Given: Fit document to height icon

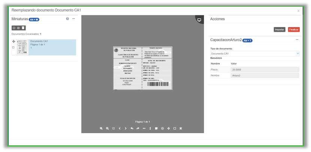Looking at the screenshot, I should (x=150, y=129).
